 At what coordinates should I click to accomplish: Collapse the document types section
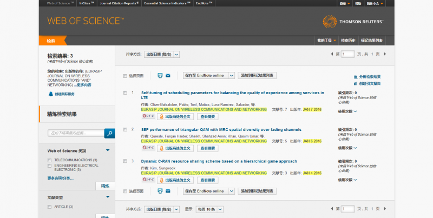click(x=108, y=197)
